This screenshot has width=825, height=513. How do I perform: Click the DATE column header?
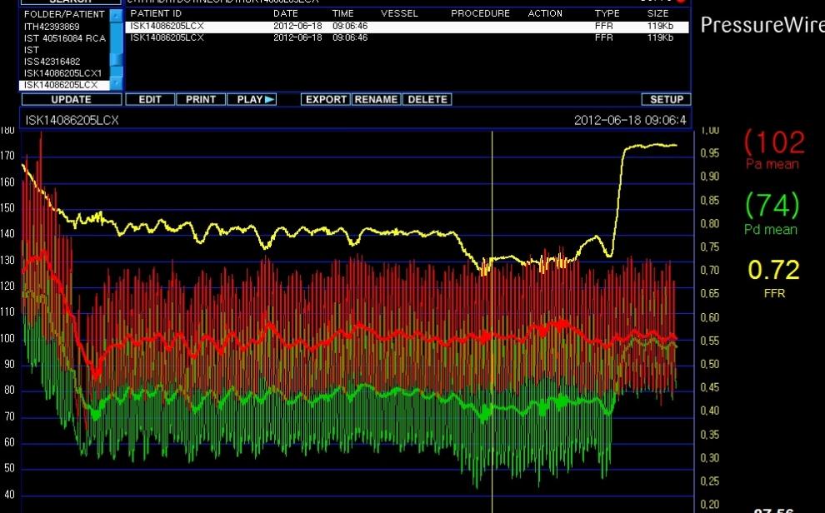coord(286,13)
